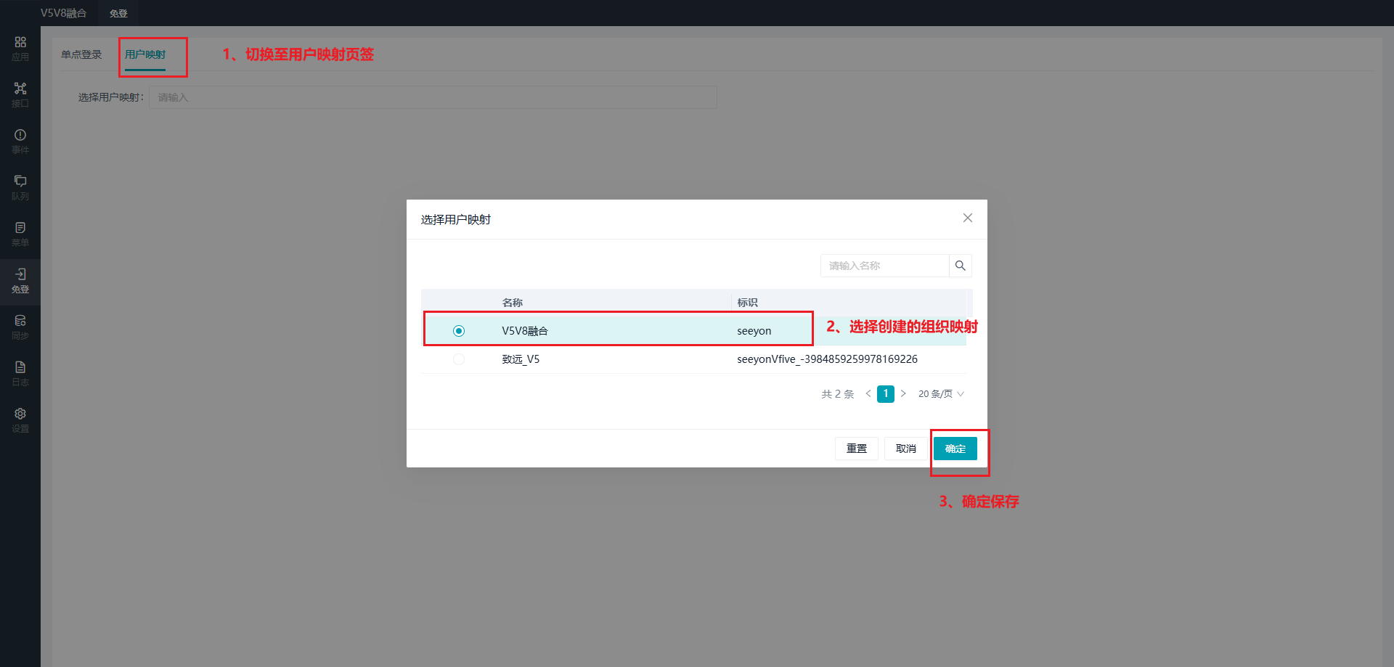Click the 标识 column header
This screenshot has width=1394, height=667.
pos(747,303)
